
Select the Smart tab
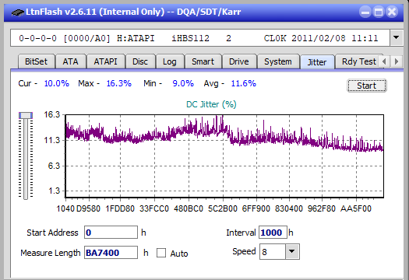click(x=203, y=61)
